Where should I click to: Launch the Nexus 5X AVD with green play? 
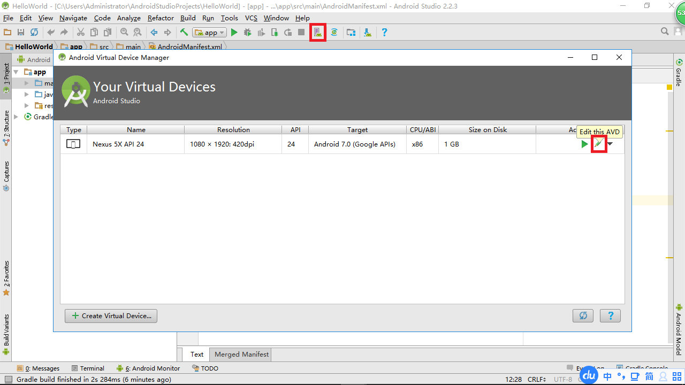[584, 144]
